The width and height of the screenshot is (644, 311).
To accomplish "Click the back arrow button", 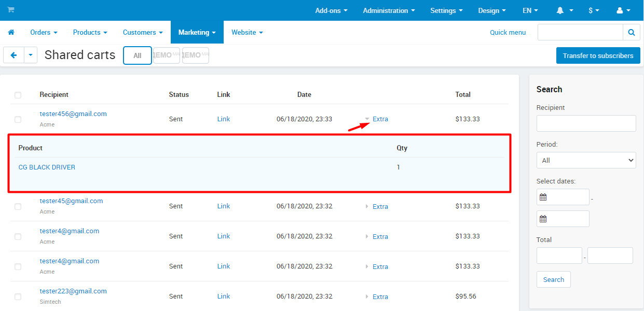I will 13,55.
